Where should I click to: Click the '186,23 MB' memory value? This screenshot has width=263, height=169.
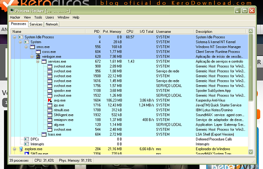114,100
